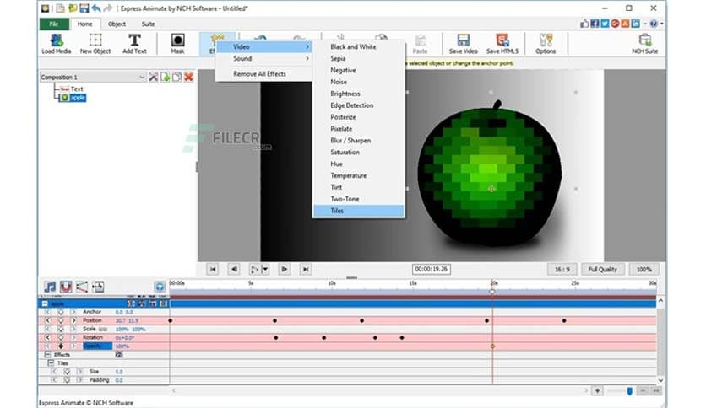This screenshot has width=706, height=408.
Task: Click the save floppy icon in title bar
Action: point(84,8)
